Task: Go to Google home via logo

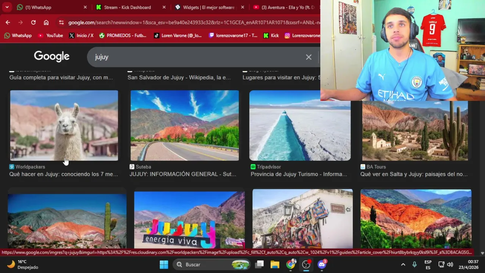Action: [x=52, y=56]
